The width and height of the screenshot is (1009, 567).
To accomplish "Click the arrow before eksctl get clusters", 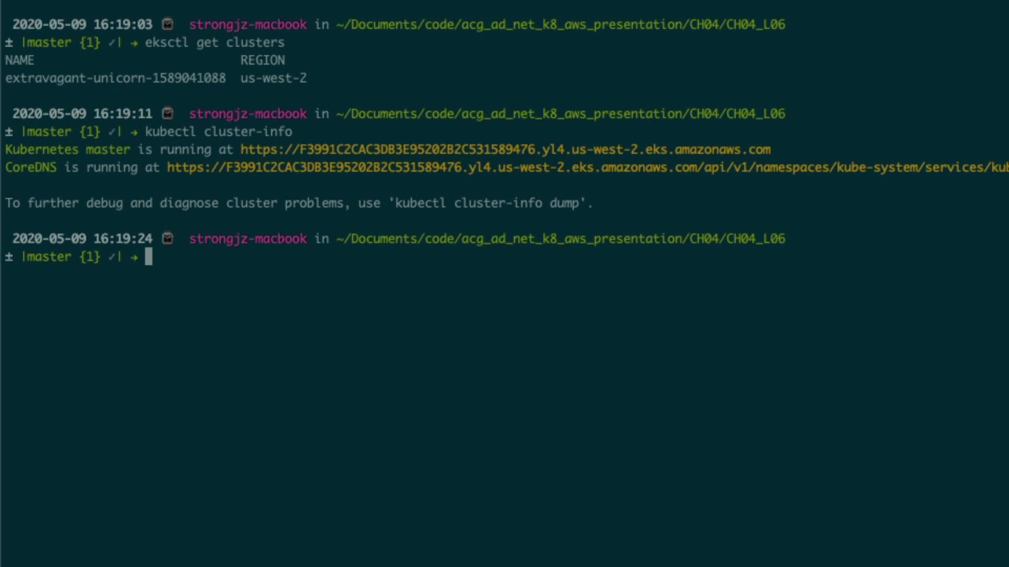I will coord(134,43).
